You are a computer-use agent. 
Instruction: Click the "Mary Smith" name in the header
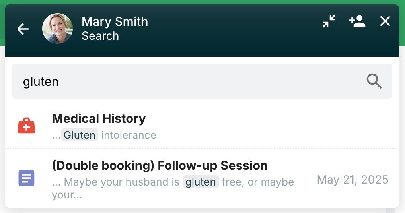(x=115, y=21)
